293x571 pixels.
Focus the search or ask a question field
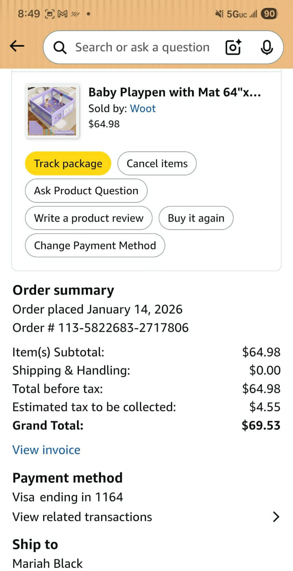pos(142,47)
